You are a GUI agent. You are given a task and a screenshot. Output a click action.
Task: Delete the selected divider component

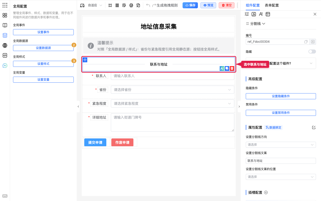(x=232, y=68)
